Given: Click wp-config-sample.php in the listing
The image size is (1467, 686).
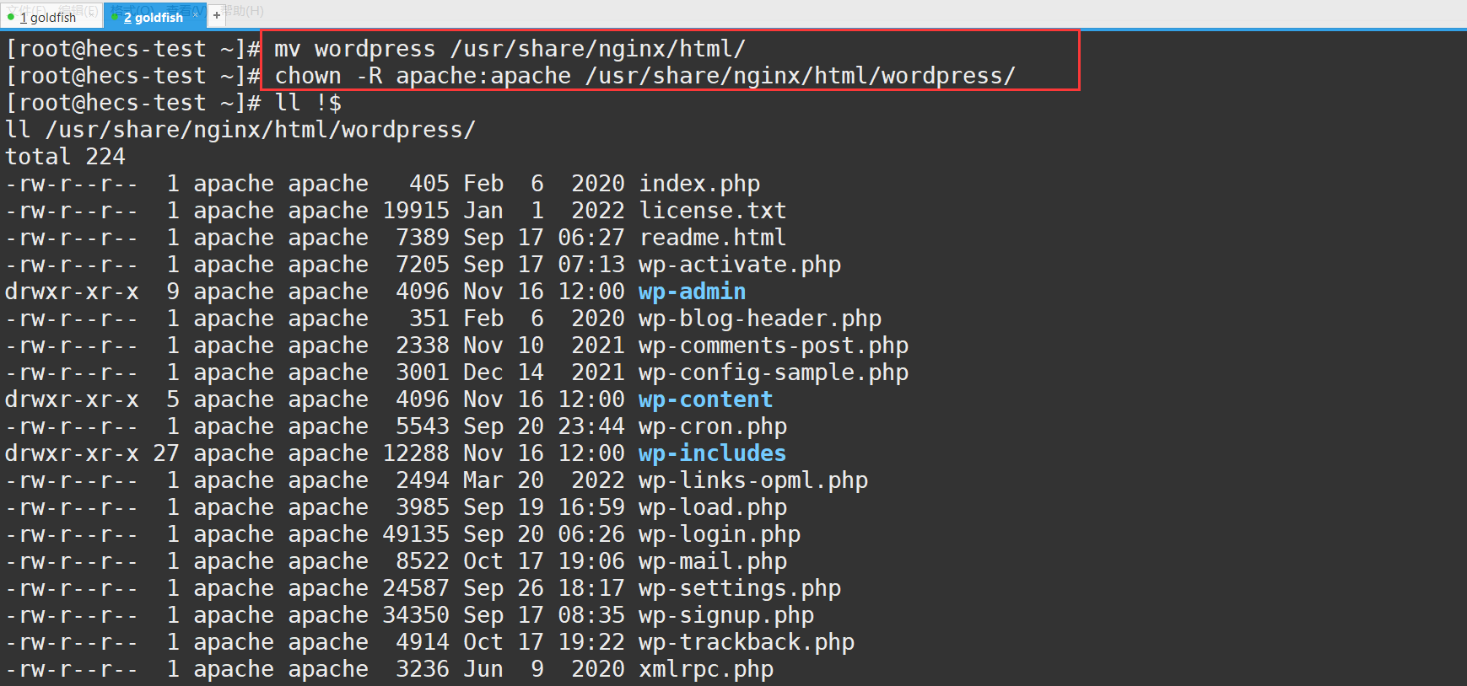Looking at the screenshot, I should point(773,372).
